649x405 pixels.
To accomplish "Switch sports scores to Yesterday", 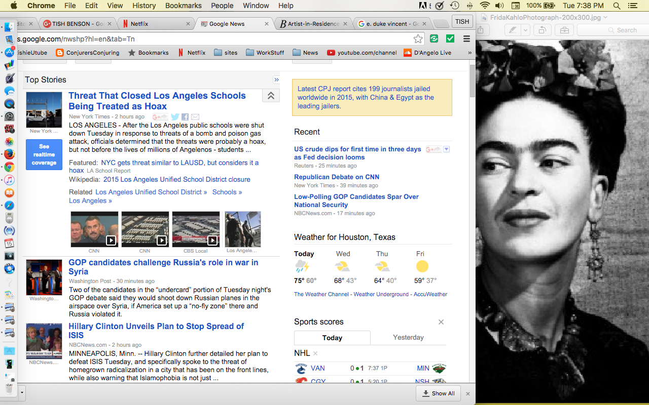I will tap(408, 337).
